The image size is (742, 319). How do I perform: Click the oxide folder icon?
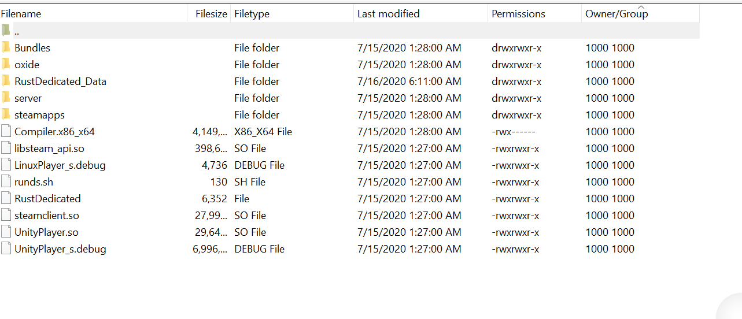click(x=6, y=64)
